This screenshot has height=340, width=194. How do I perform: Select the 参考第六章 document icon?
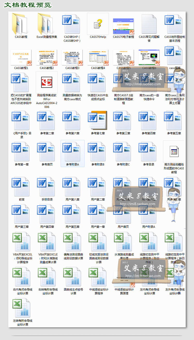click(72, 121)
